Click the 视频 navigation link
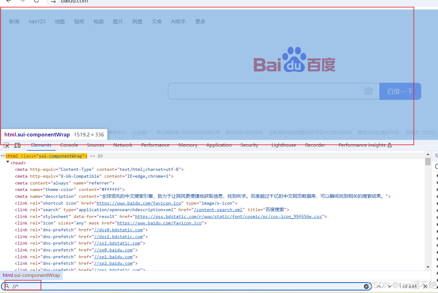 click(99, 21)
